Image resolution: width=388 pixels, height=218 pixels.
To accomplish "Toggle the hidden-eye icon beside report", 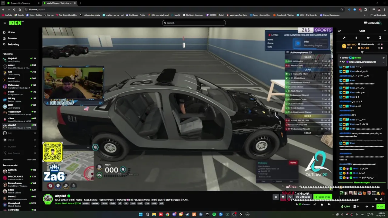I will click(x=329, y=204).
